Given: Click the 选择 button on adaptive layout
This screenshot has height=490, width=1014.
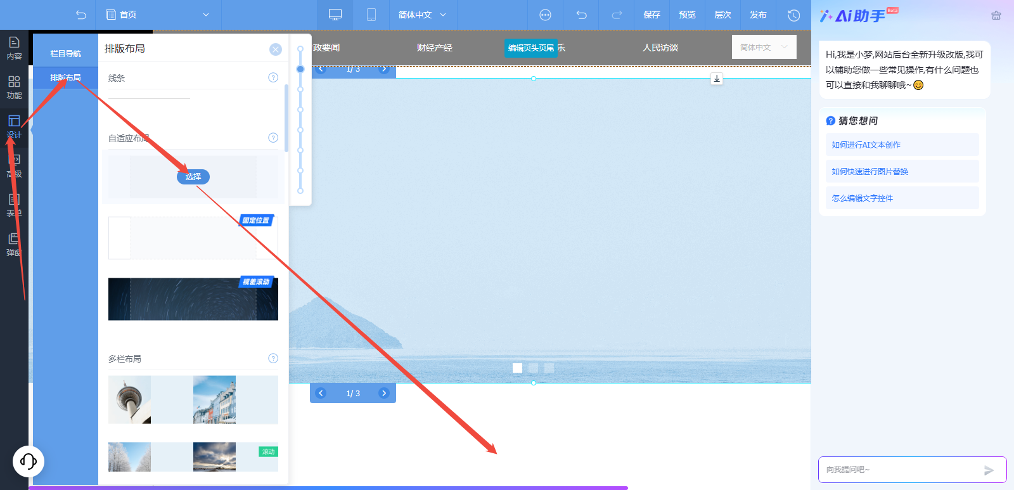Looking at the screenshot, I should [193, 177].
